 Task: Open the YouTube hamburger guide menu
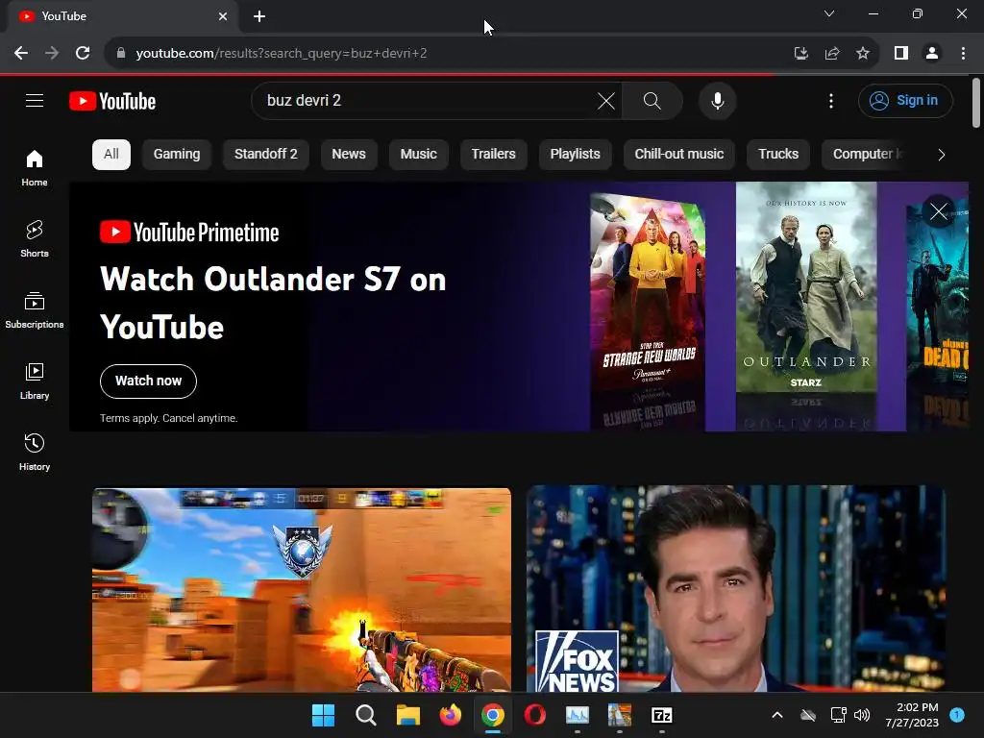click(x=35, y=100)
